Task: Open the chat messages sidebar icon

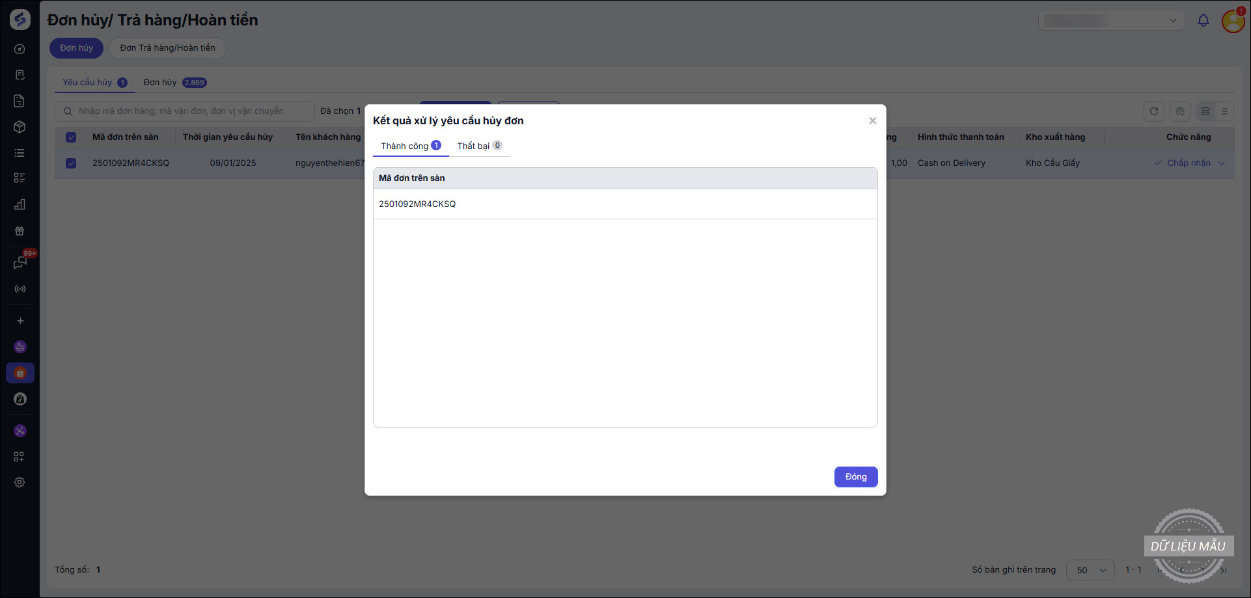Action: [20, 263]
